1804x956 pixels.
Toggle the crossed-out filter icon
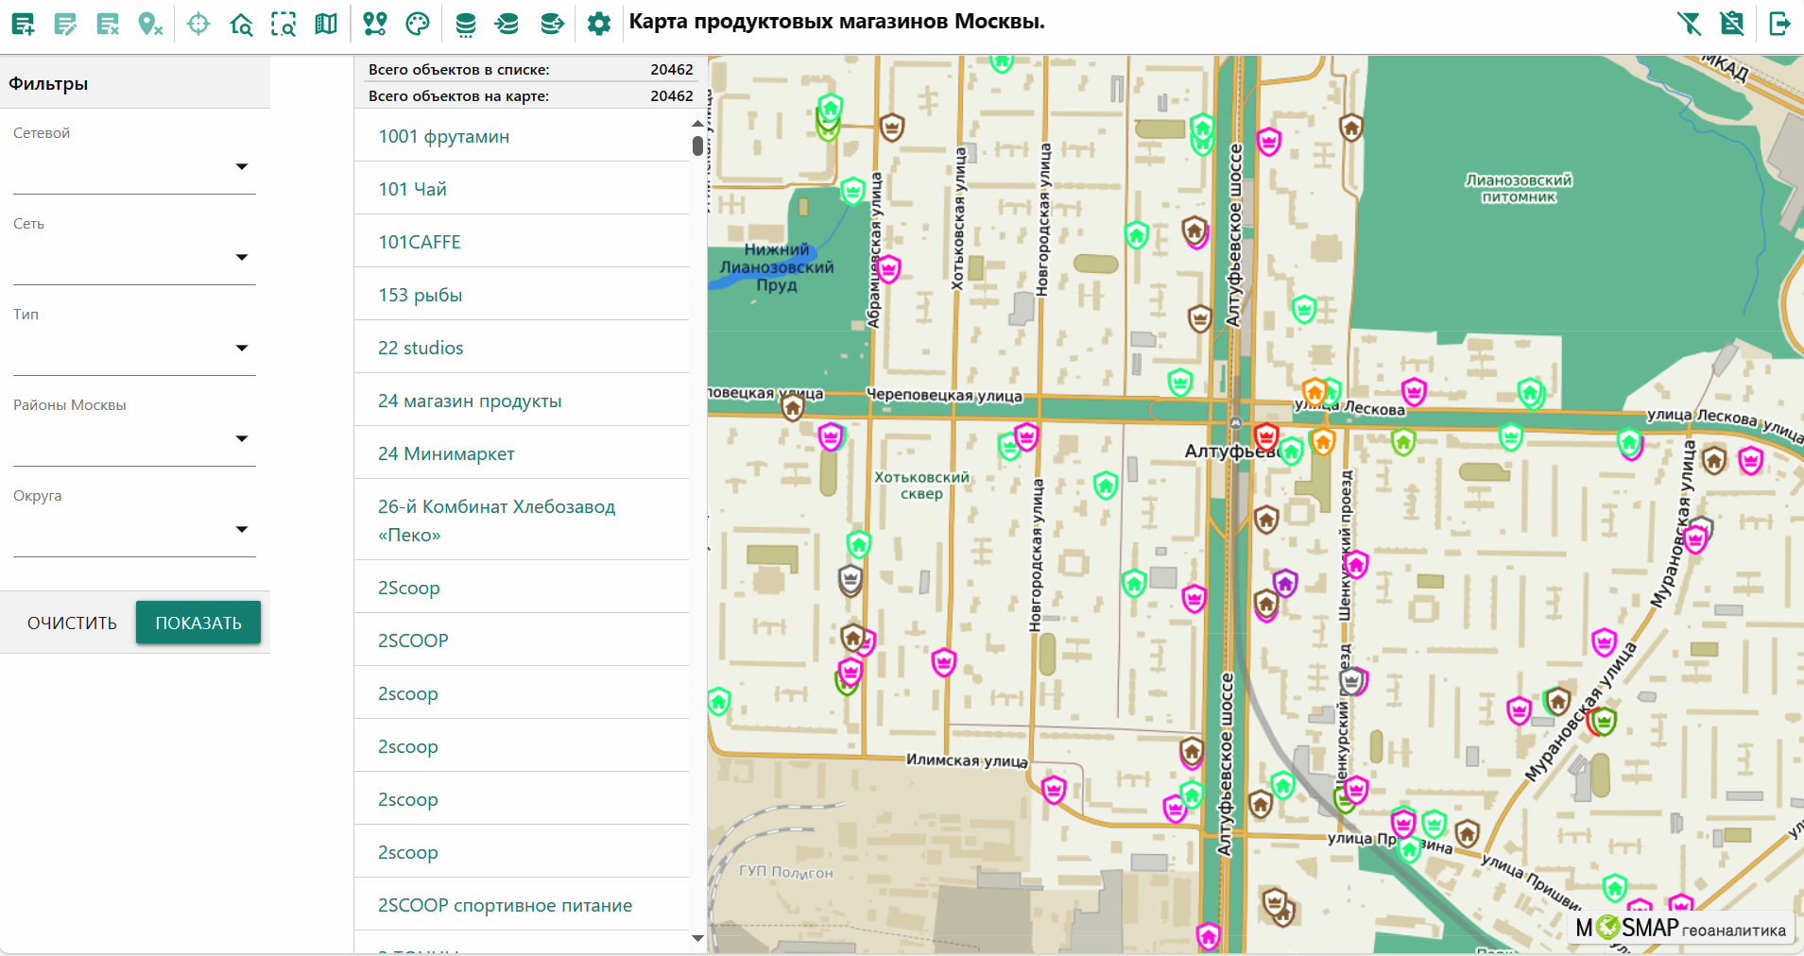click(x=1689, y=24)
